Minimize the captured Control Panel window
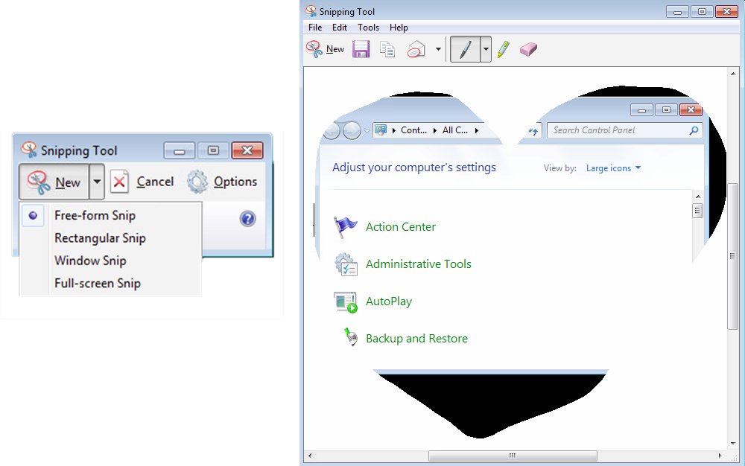 pyautogui.click(x=641, y=110)
